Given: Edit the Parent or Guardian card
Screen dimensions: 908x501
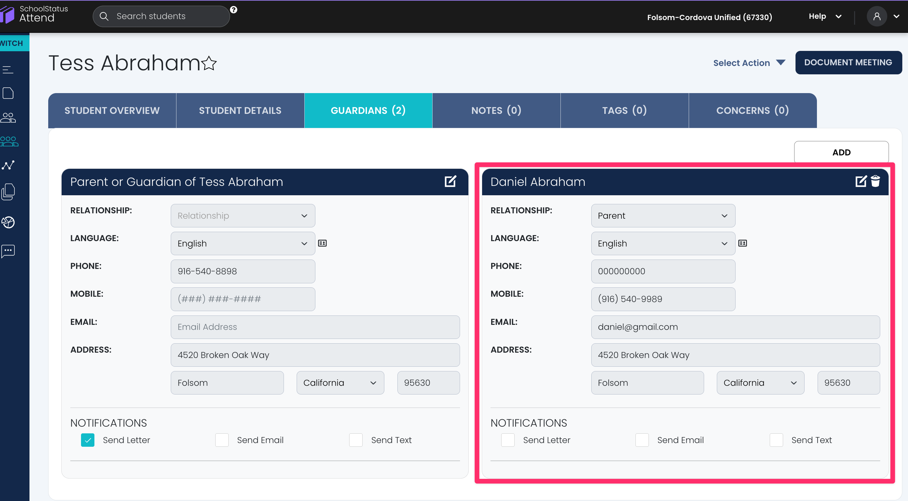Looking at the screenshot, I should (450, 181).
